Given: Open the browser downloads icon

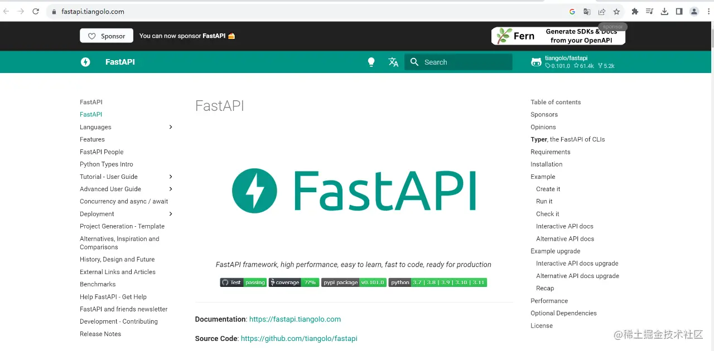Looking at the screenshot, I should [664, 11].
